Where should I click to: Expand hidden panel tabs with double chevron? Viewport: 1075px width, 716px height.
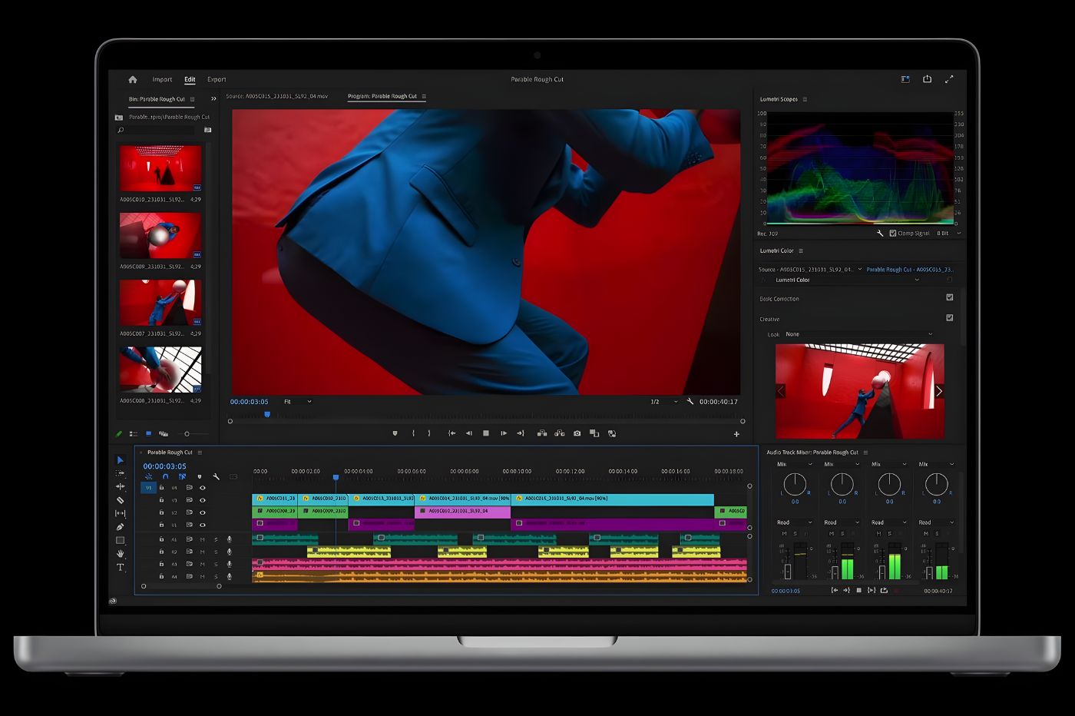[x=213, y=98]
